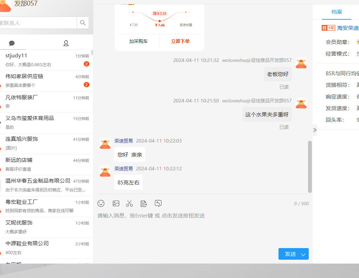The width and height of the screenshot is (359, 278).
Task: Select the scissors screenshot tool
Action: coord(129,203)
